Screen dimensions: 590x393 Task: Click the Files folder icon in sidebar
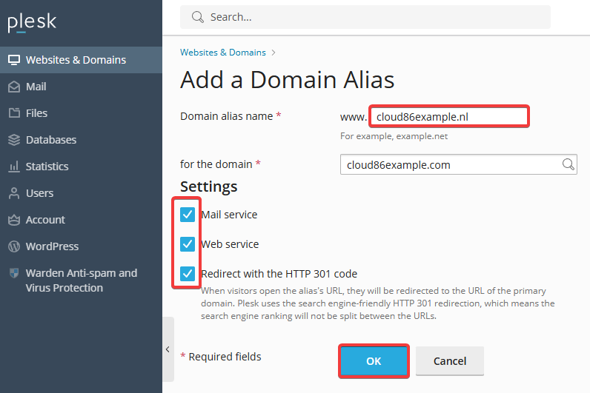[x=14, y=113]
